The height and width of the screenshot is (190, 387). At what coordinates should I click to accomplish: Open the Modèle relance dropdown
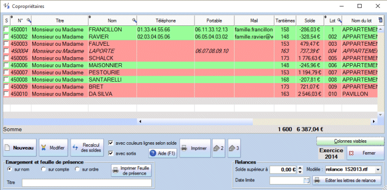(x=378, y=170)
